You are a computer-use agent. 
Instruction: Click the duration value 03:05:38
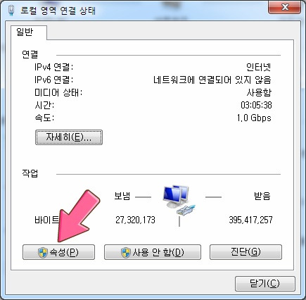click(256, 105)
